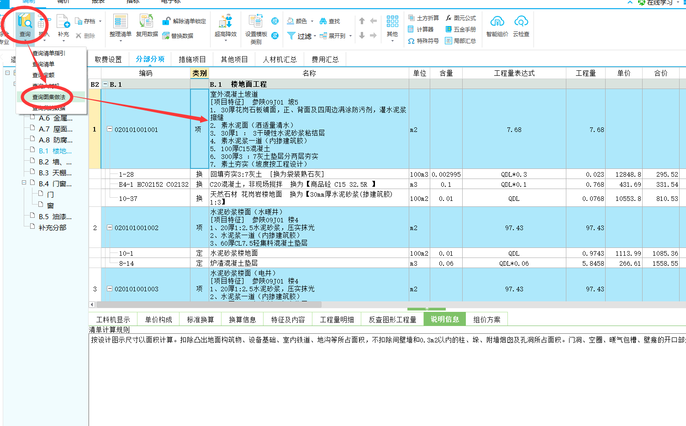Click the 查找 binoculars find icon

coord(323,21)
